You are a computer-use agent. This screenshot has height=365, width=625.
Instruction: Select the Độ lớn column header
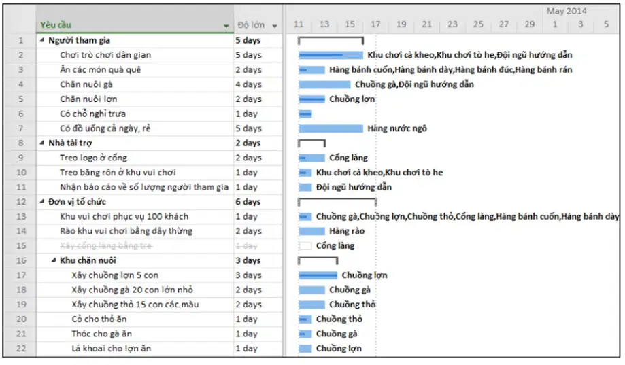(x=258, y=19)
